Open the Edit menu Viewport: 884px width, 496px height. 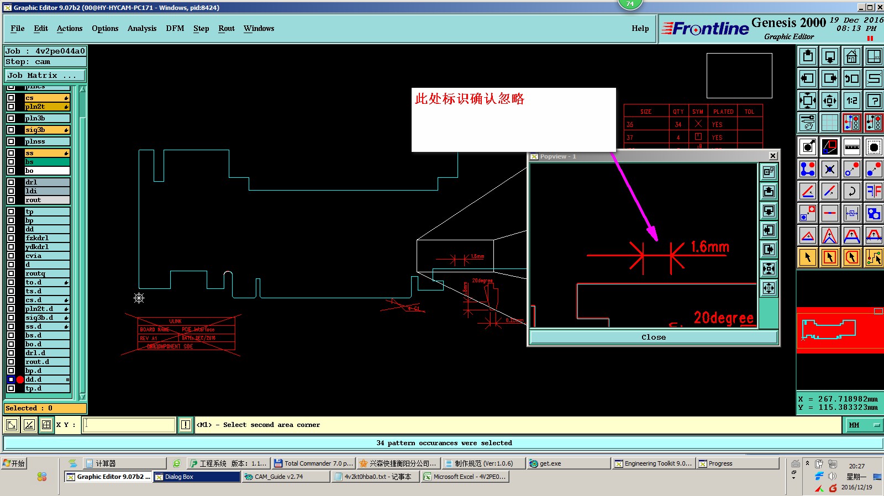(41, 29)
